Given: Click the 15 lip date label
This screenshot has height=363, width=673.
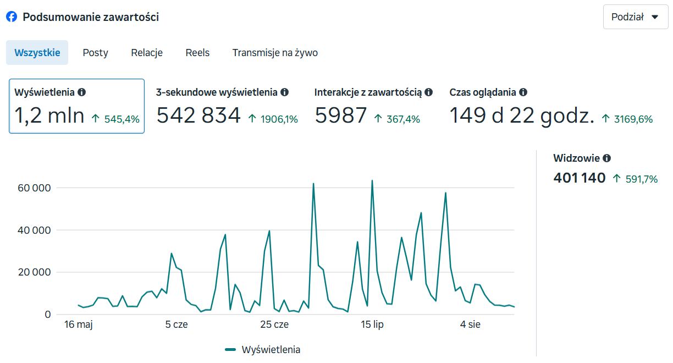Looking at the screenshot, I should pyautogui.click(x=372, y=324).
